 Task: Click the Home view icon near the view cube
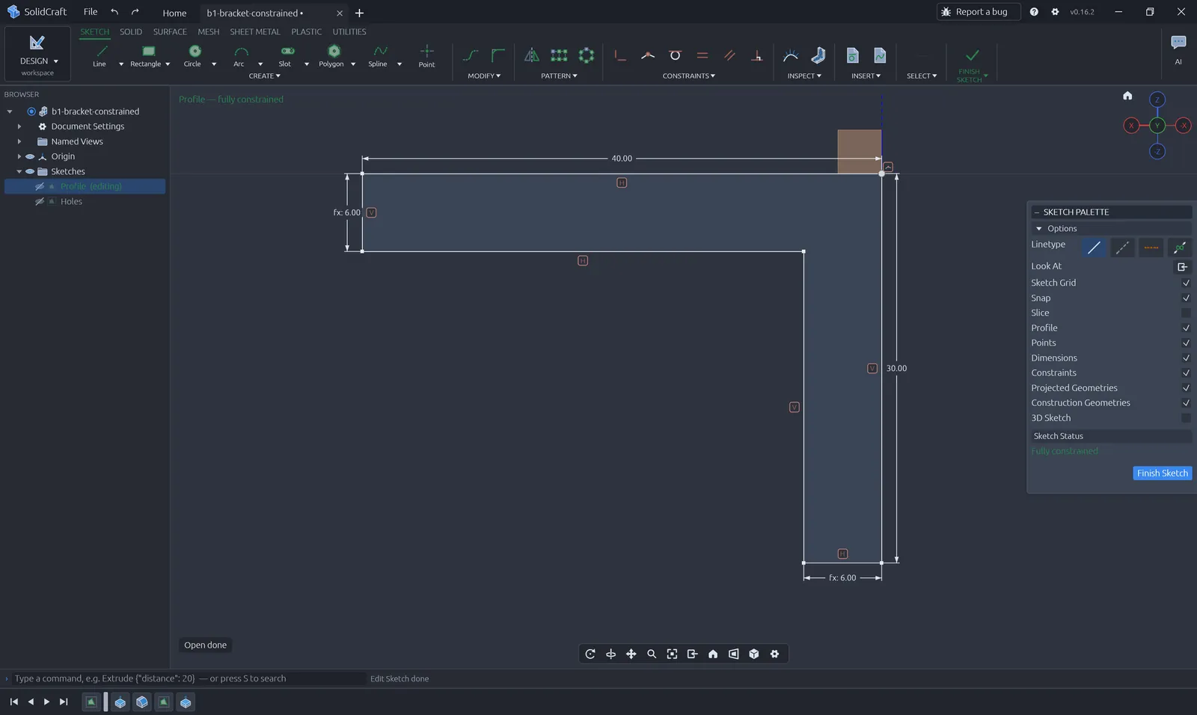[x=1127, y=96]
